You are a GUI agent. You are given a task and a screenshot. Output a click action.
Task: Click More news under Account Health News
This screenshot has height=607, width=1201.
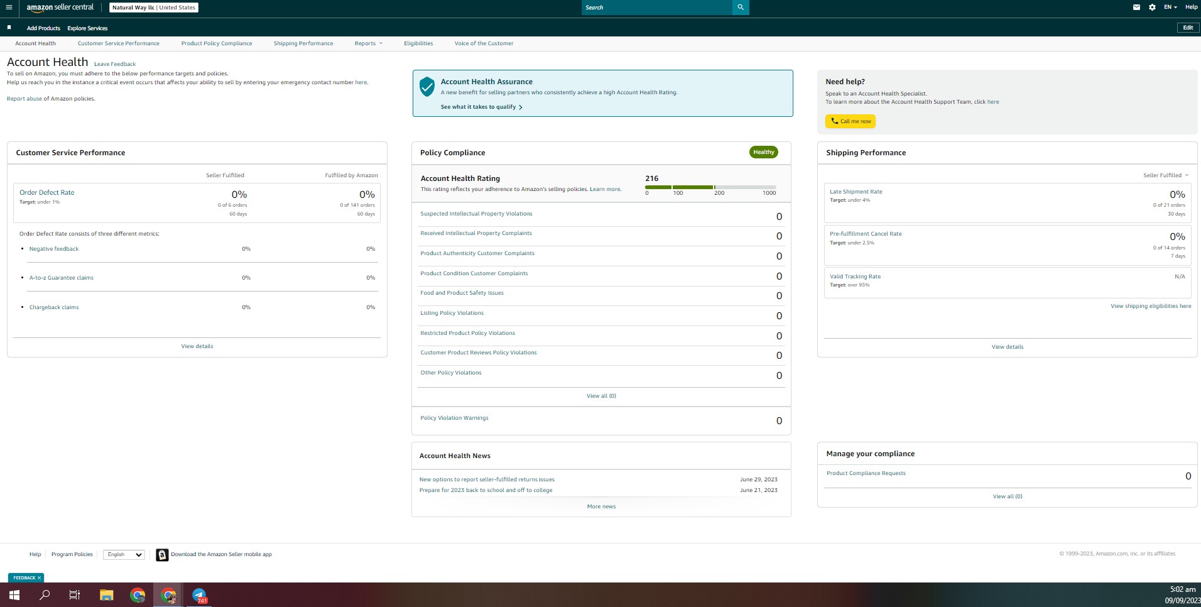(x=601, y=506)
